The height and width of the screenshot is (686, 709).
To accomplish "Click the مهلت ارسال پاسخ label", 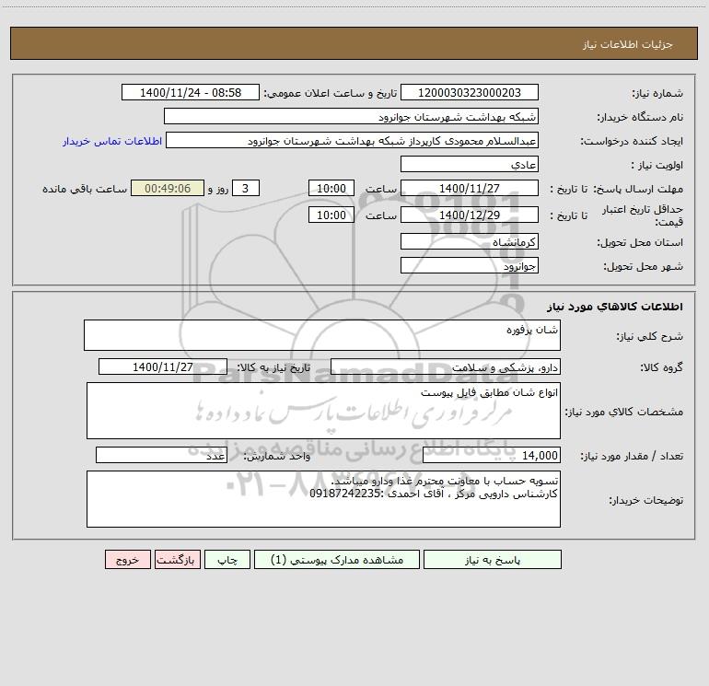I will (638, 189).
